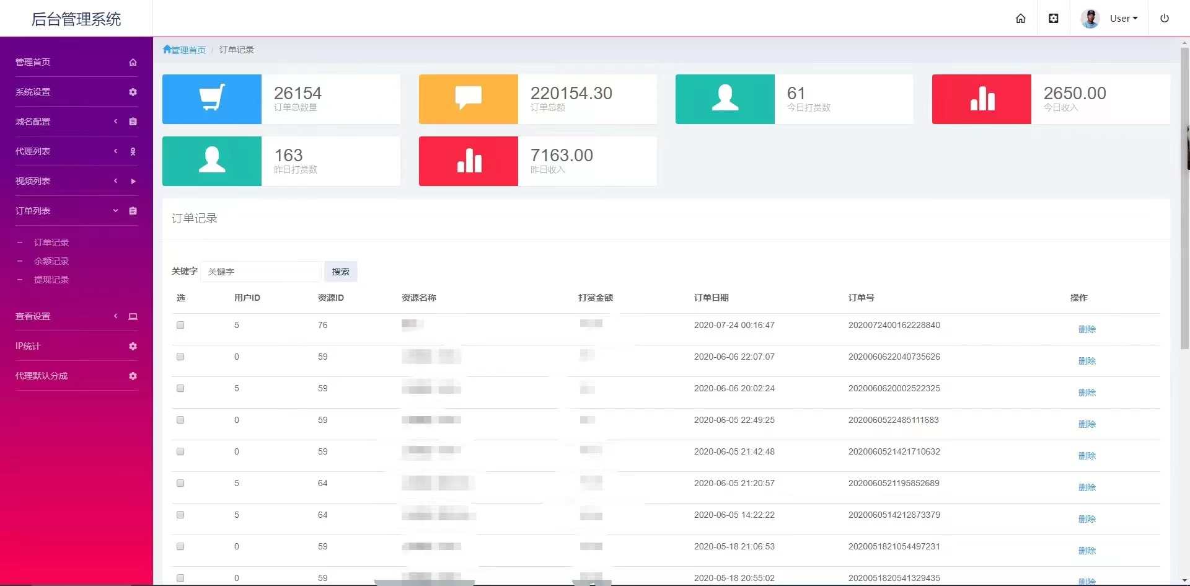Click the power logout icon

(x=1164, y=19)
